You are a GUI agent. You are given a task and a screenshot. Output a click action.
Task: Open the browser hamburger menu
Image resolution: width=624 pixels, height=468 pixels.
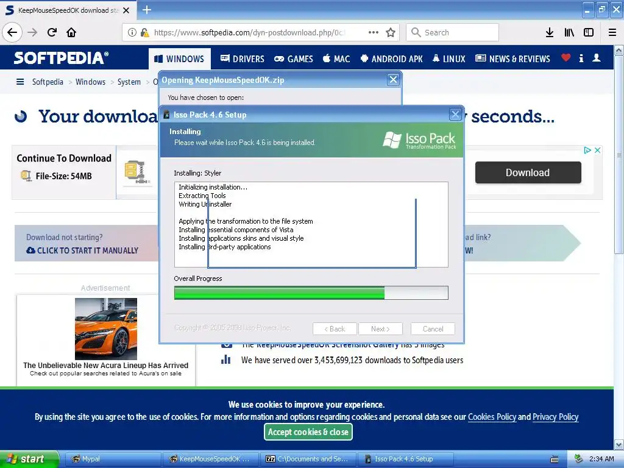pyautogui.click(x=612, y=32)
